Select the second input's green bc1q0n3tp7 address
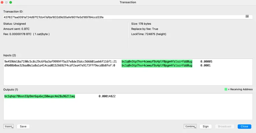 pos(157,65)
